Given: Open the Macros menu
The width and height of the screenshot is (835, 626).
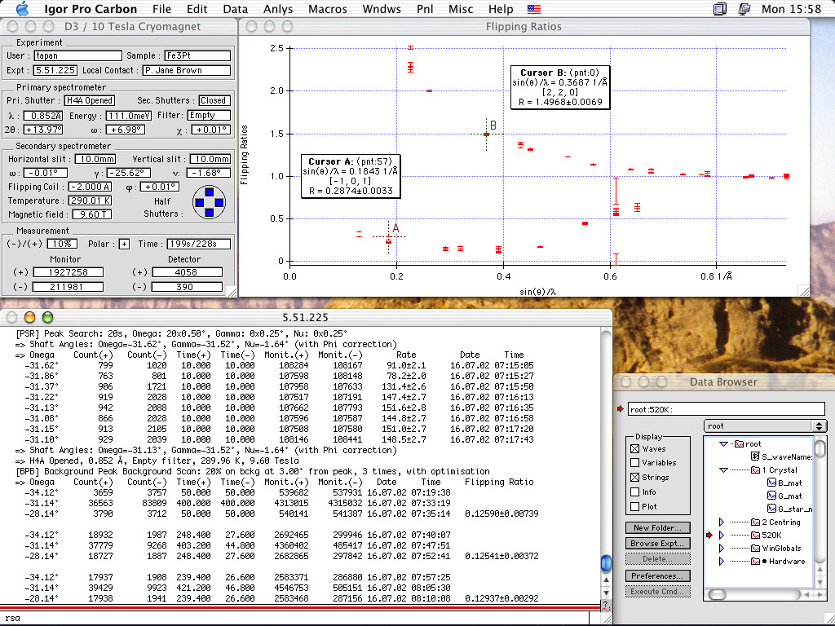Looking at the screenshot, I should [328, 9].
